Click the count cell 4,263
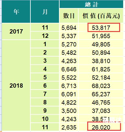 (69, 61)
